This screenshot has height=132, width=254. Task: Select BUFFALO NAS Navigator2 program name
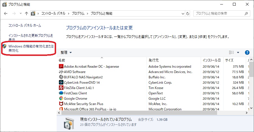point(83,77)
